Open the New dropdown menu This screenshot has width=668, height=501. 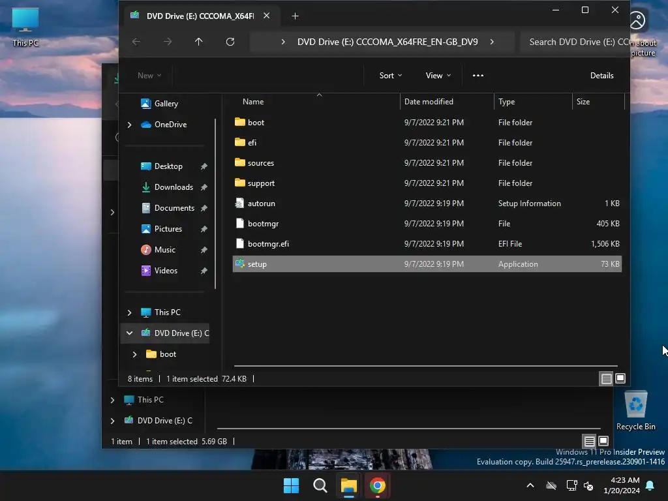[149, 76]
